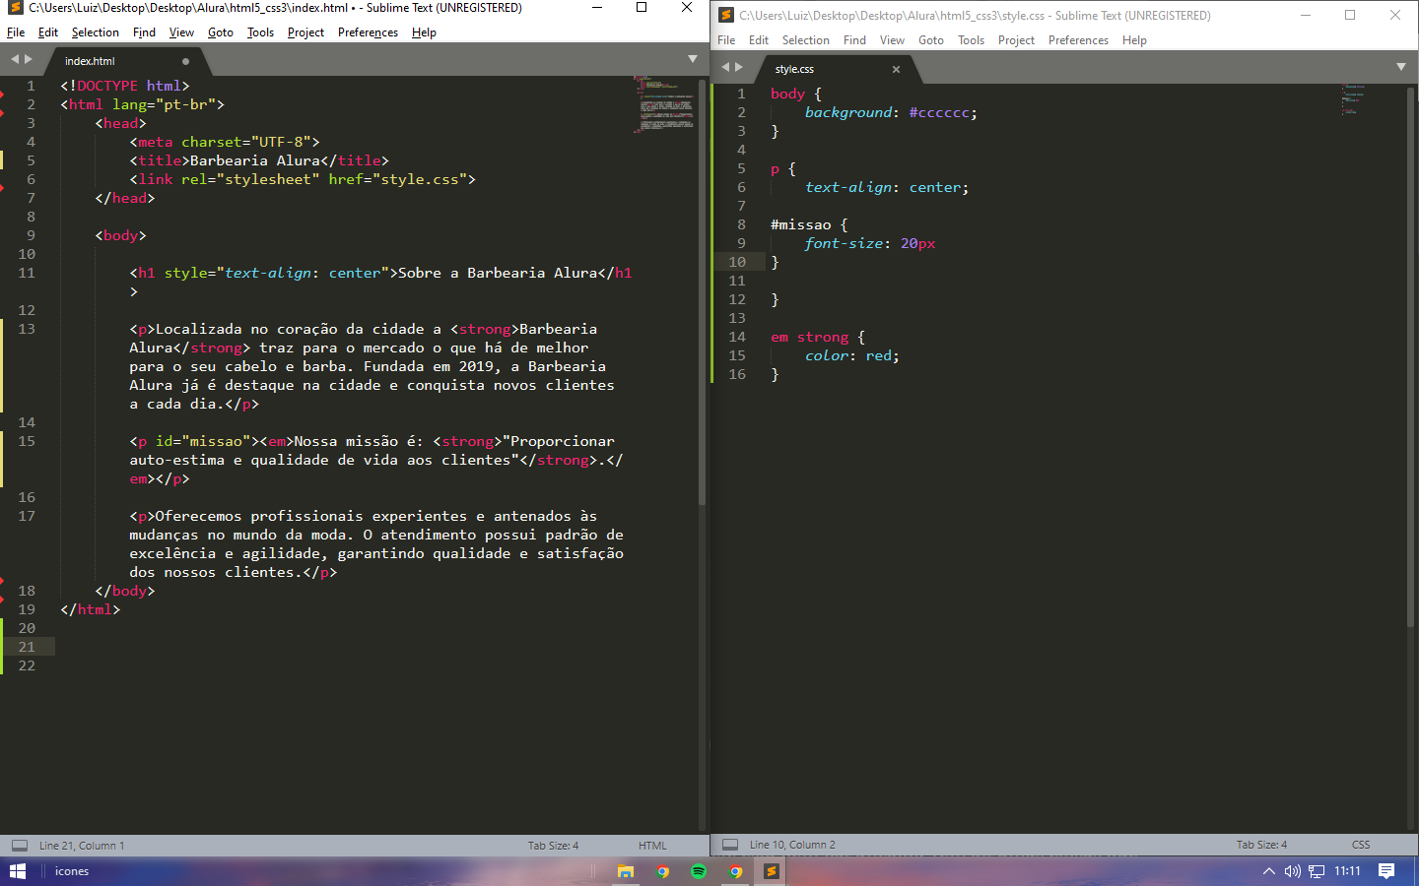
Task: Close the style.css tab
Action: [896, 69]
